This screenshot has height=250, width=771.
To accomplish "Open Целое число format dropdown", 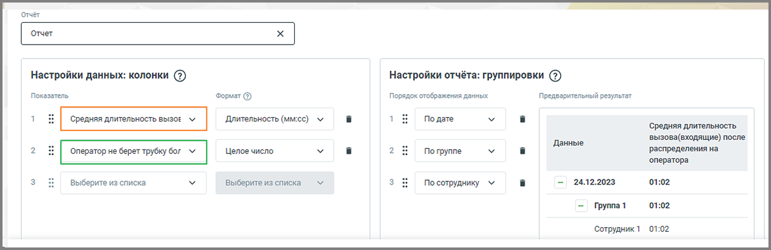I will [x=275, y=151].
